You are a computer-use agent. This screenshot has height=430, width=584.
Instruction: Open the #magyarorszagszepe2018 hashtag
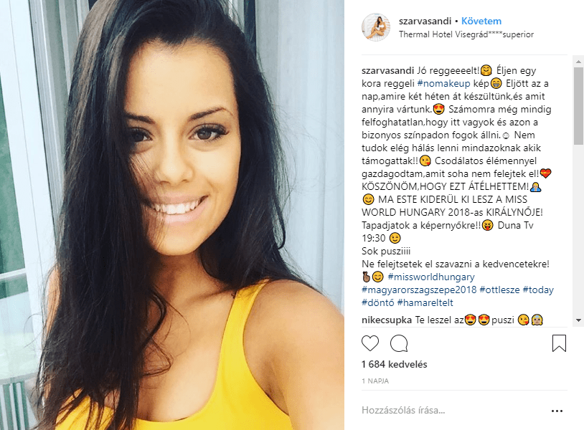click(419, 290)
